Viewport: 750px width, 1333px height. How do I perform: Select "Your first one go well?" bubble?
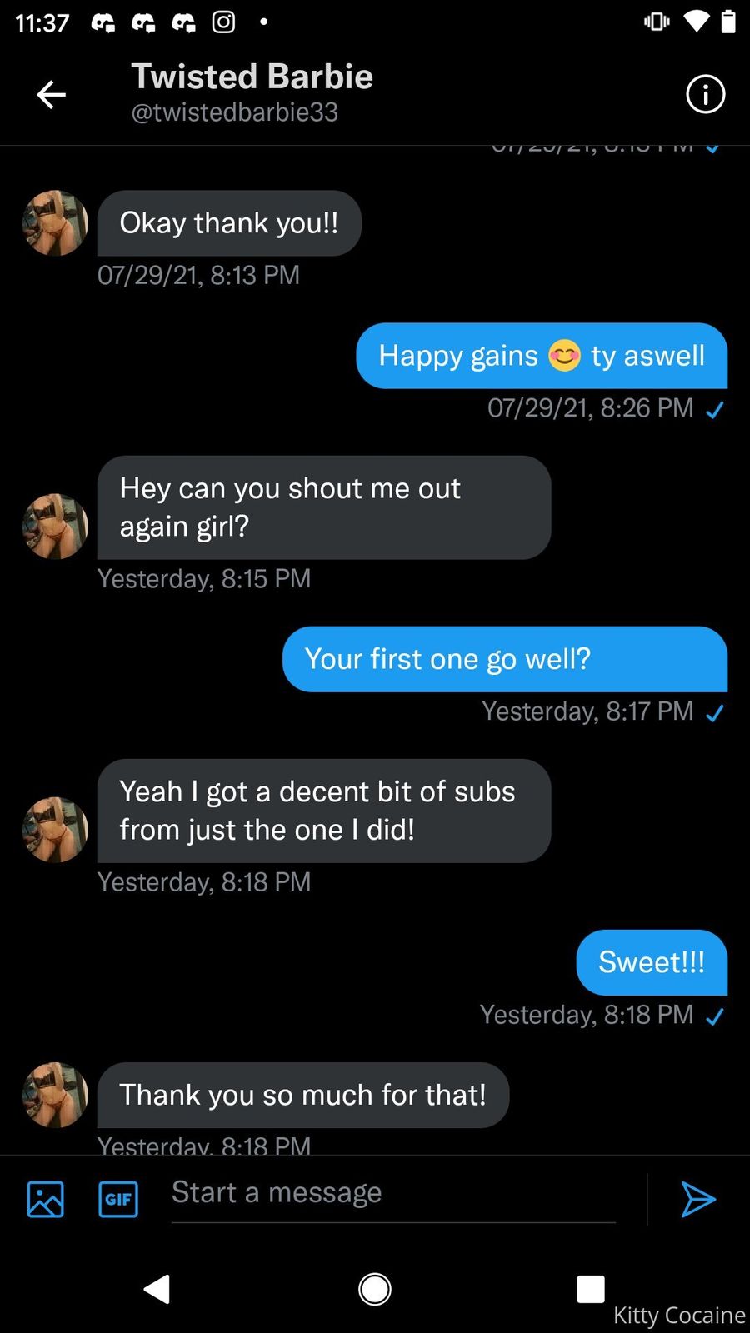504,659
